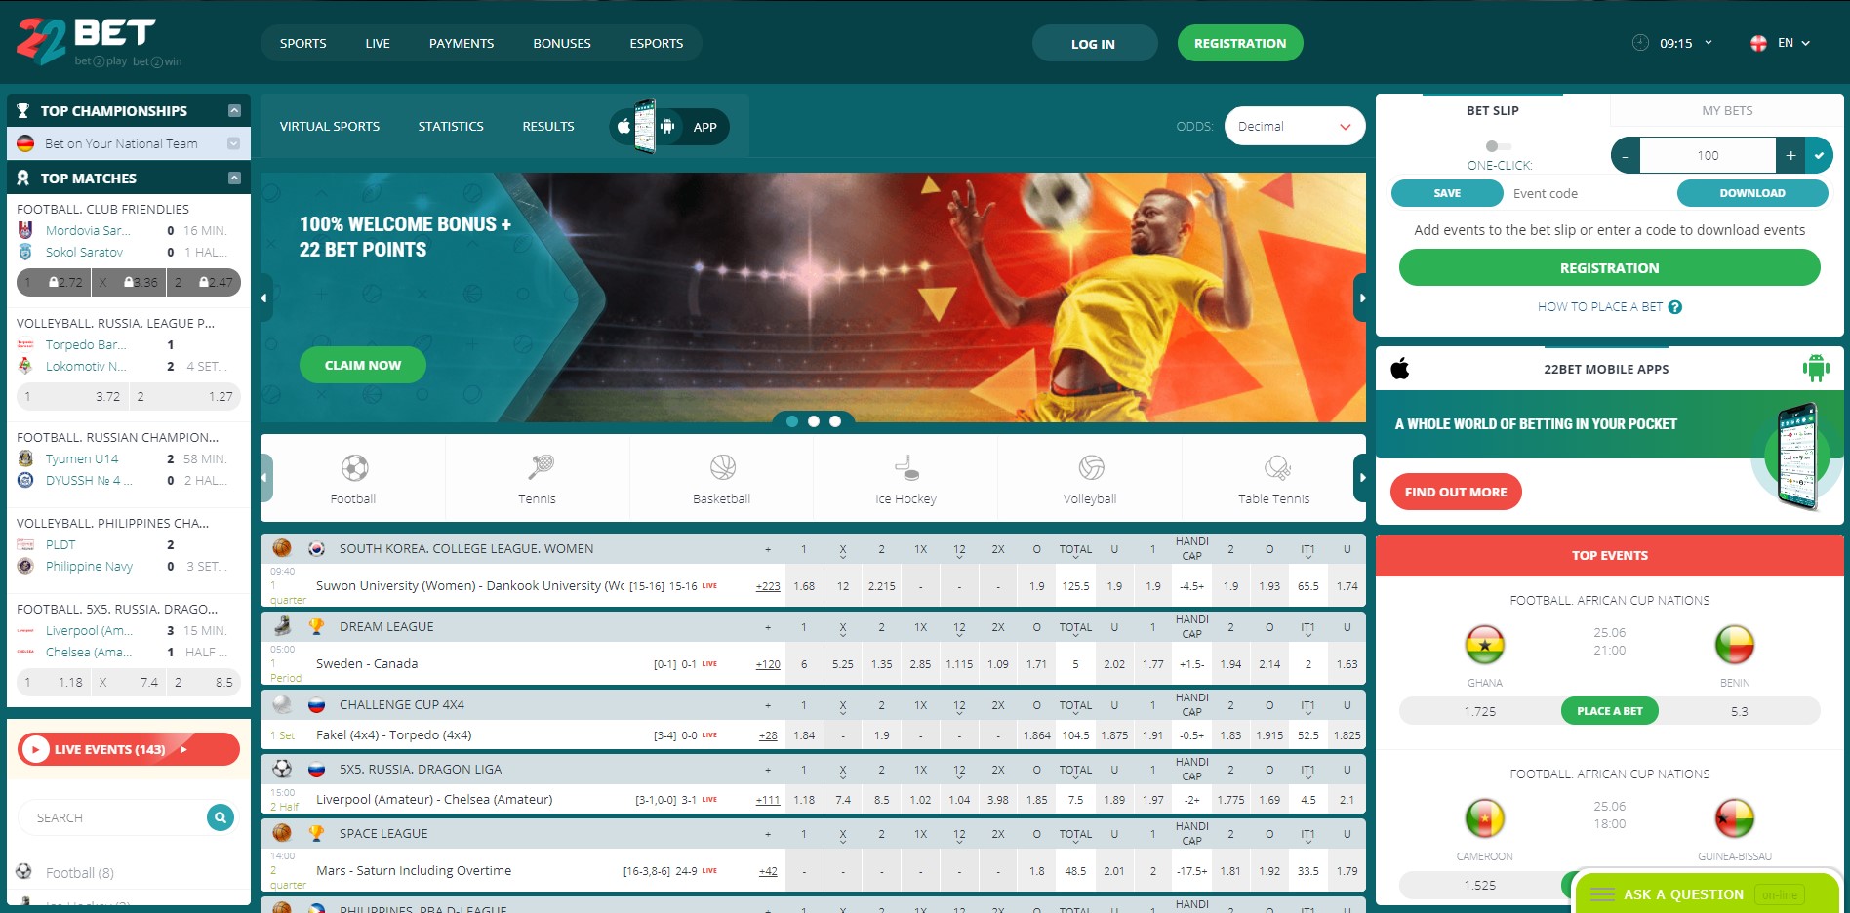Click the Top Championships trophy icon
Viewport: 1850px width, 913px height.
22,110
